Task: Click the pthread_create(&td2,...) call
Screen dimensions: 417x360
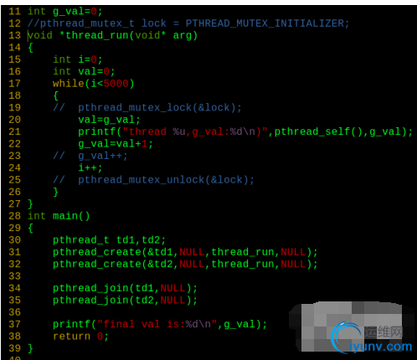Action: point(185,265)
